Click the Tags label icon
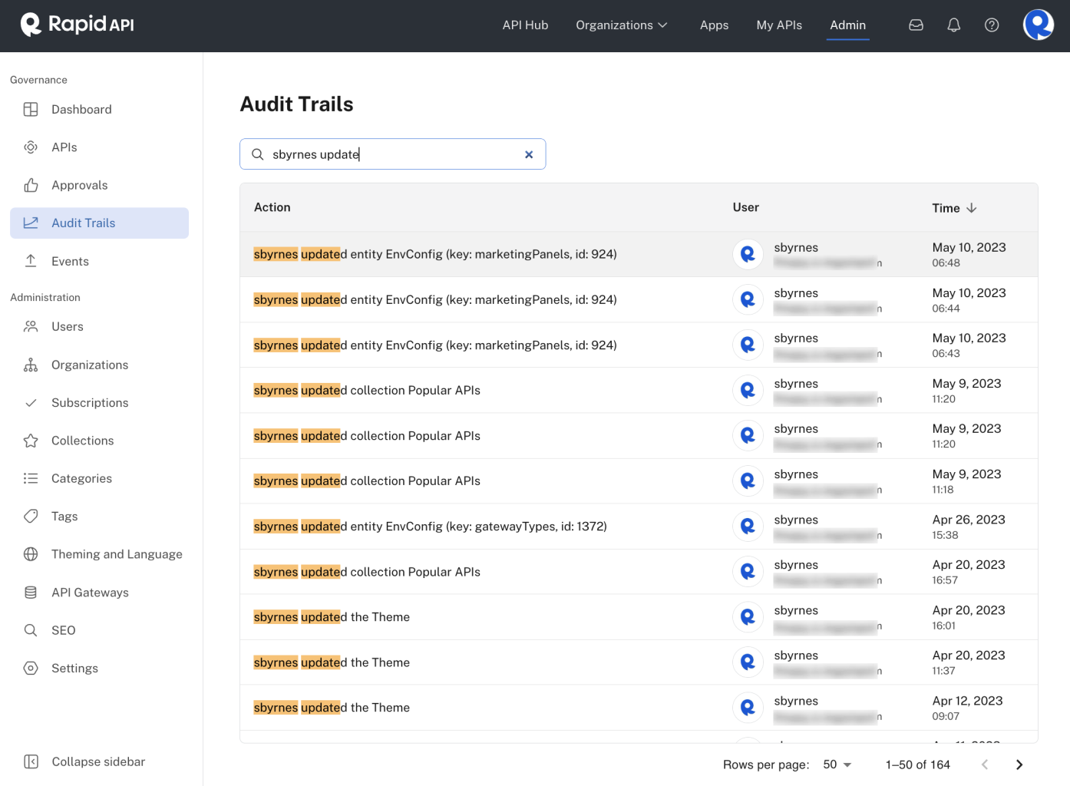 (31, 517)
